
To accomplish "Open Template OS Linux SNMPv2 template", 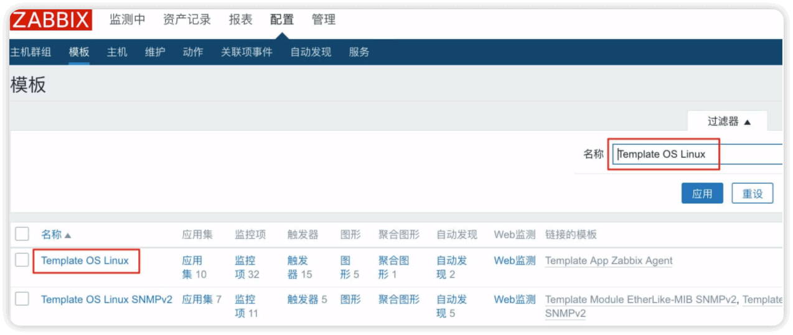I will [106, 300].
